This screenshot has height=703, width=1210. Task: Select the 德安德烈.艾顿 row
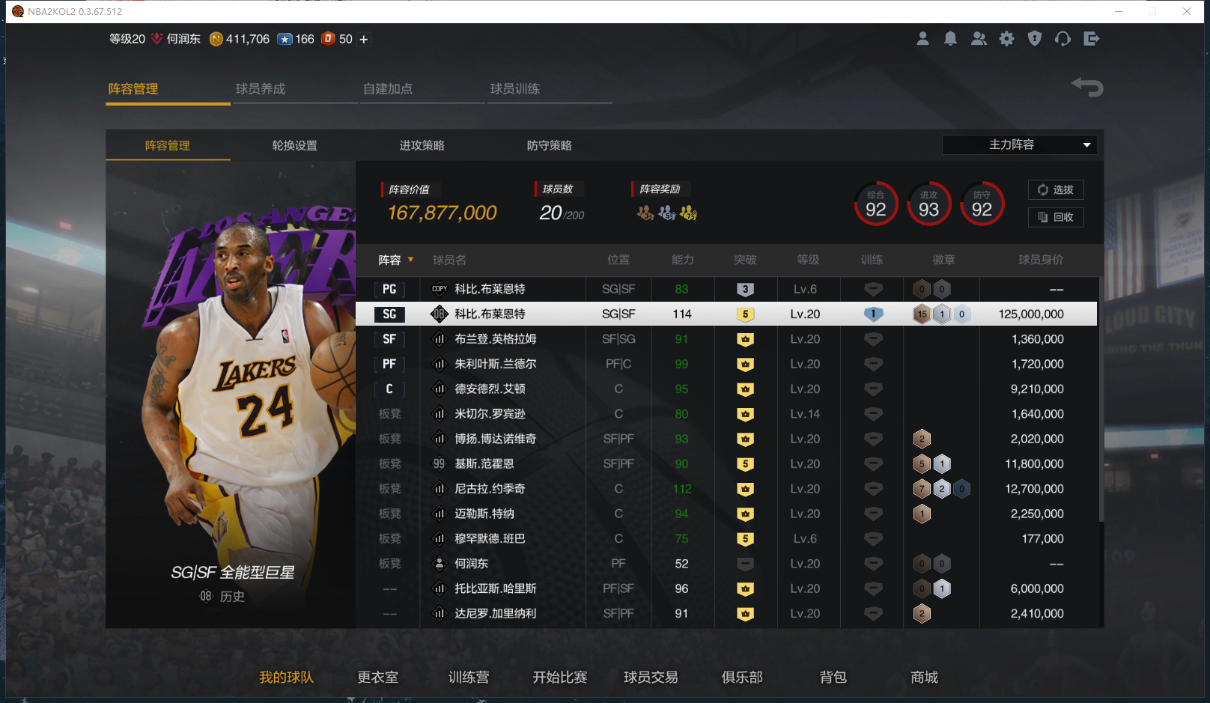coord(726,389)
